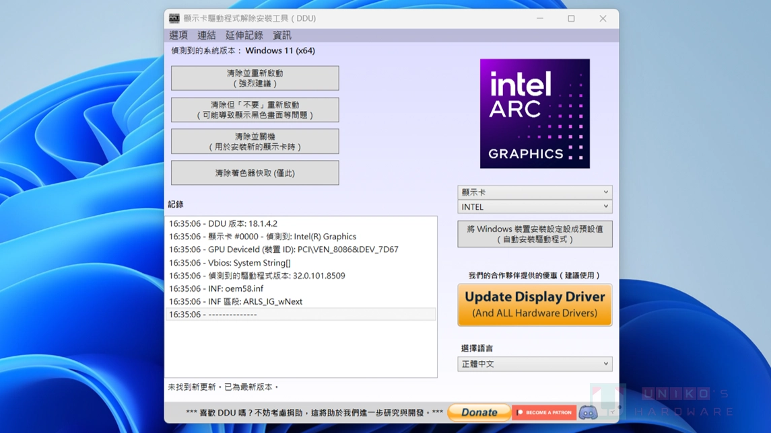Open the 延伸記錄 menu
The image size is (771, 433).
(x=244, y=36)
